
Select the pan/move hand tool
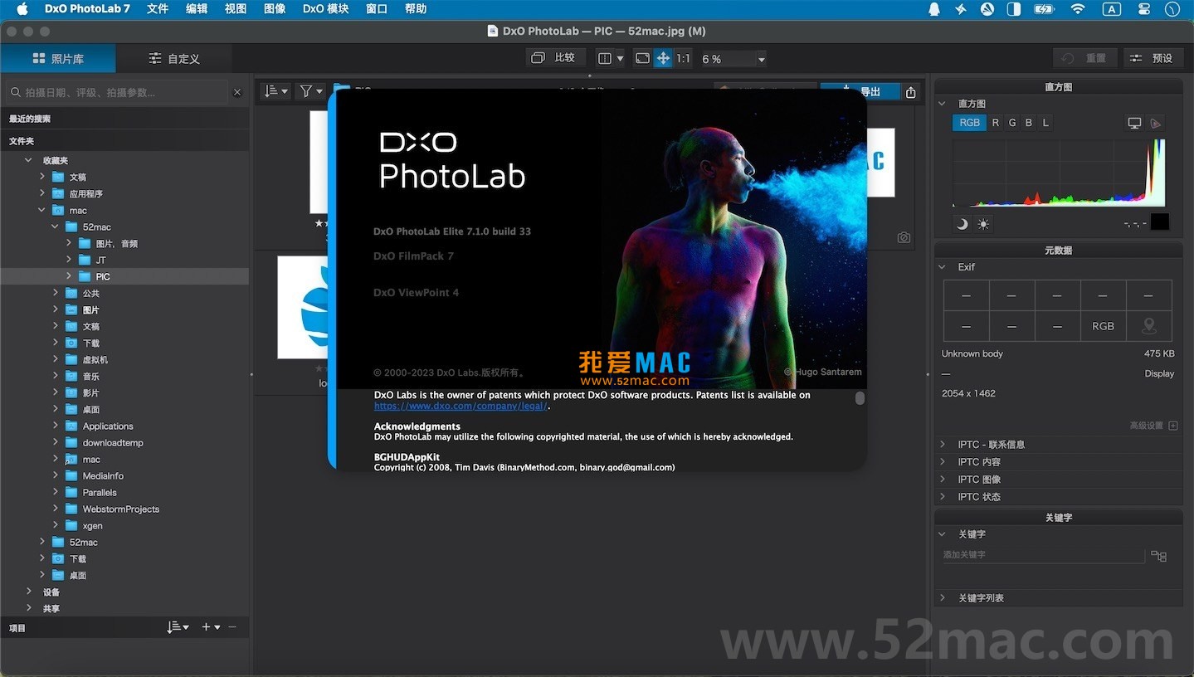663,58
